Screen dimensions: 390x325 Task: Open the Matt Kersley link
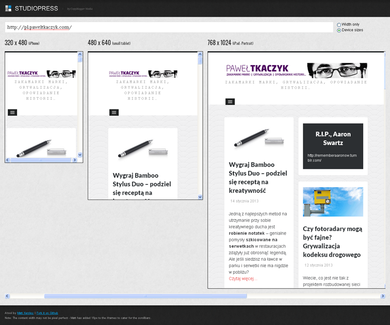25,313
